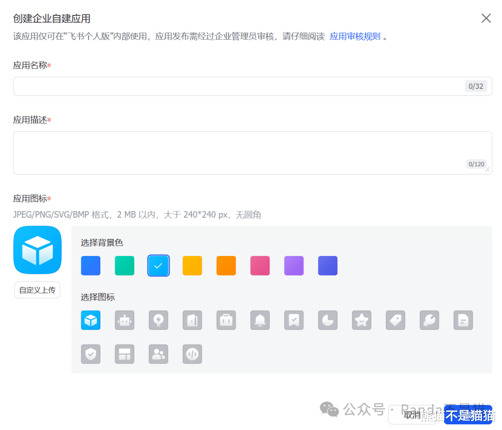Click the large app icon preview
The height and width of the screenshot is (430, 502).
point(38,250)
